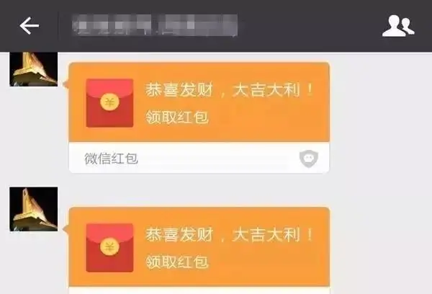Select second 恭喜发财，大吉大利！ message text
432x294 pixels.
[x=230, y=235]
